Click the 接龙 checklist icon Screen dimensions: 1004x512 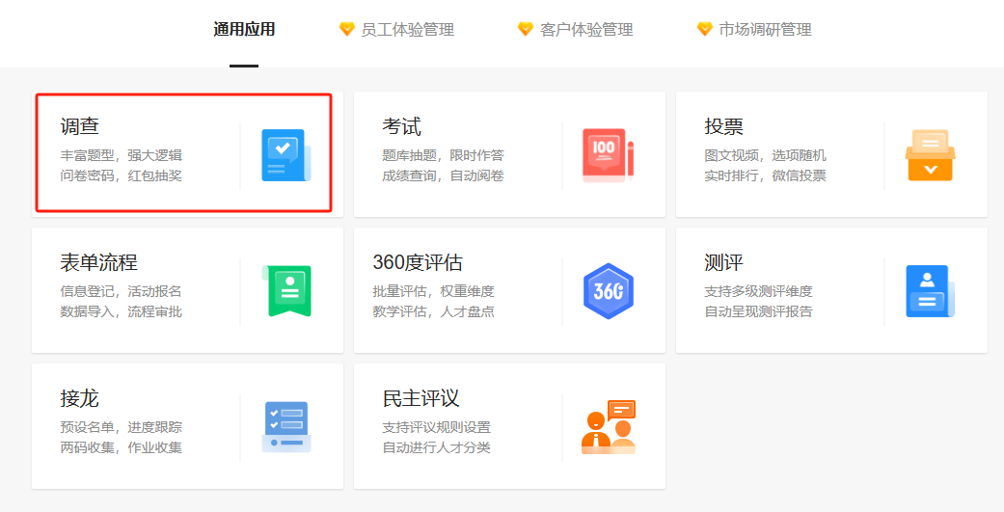click(286, 427)
